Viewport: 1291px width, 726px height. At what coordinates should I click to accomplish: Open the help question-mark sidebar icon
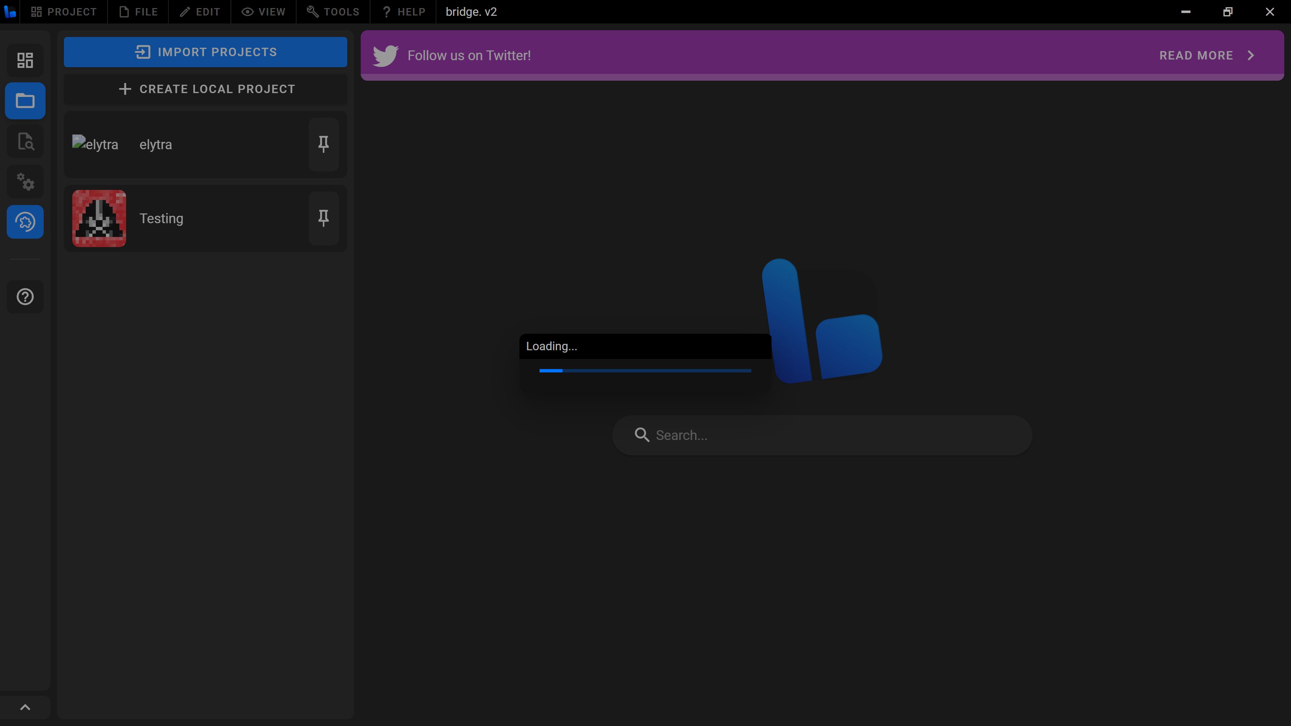point(25,296)
